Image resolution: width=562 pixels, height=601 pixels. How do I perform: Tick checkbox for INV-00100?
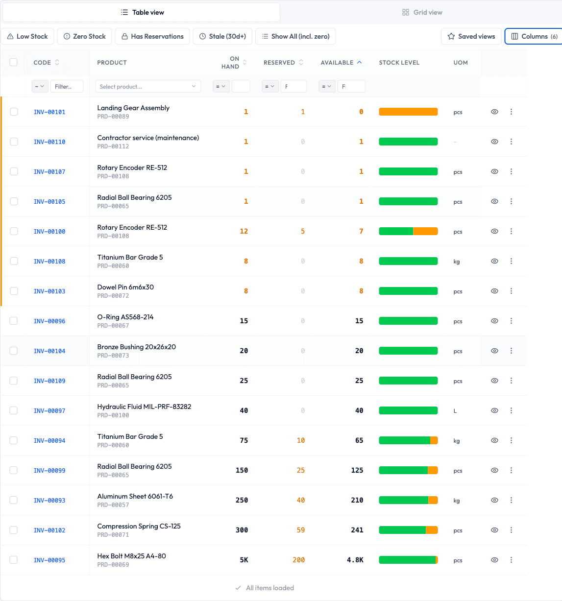pyautogui.click(x=14, y=231)
